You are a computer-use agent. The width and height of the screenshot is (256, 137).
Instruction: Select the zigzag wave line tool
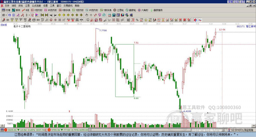pyautogui.click(x=109, y=20)
